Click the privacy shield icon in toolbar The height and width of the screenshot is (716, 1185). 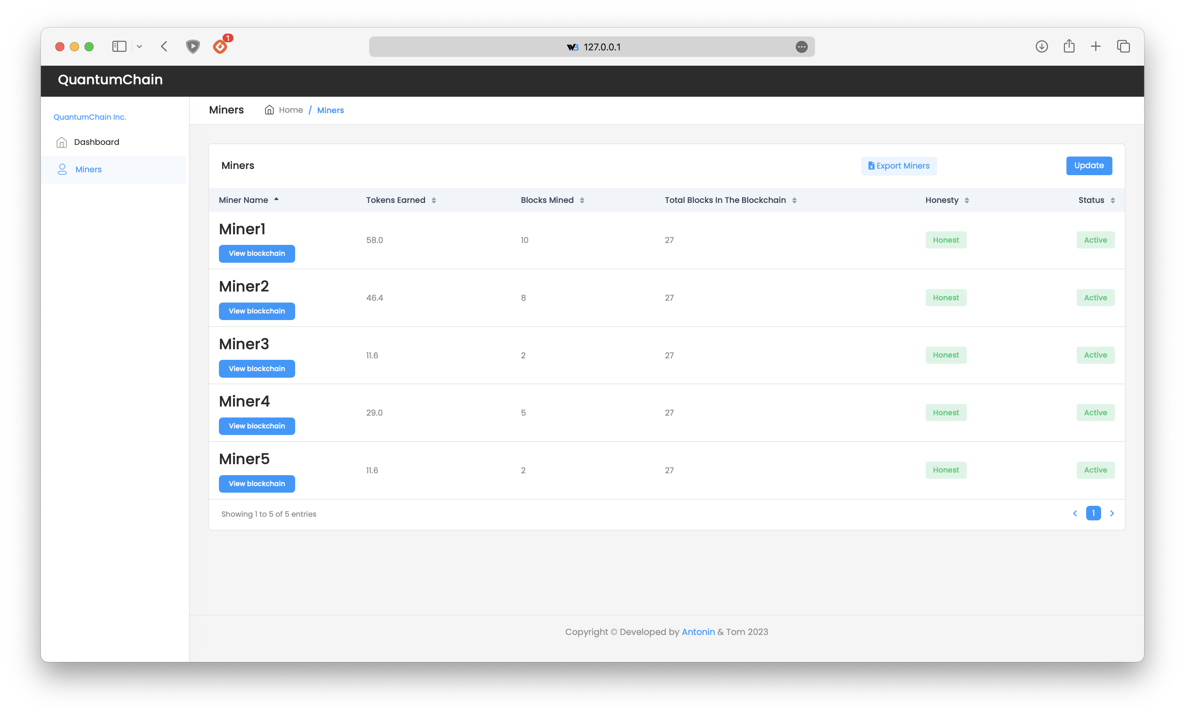(193, 46)
